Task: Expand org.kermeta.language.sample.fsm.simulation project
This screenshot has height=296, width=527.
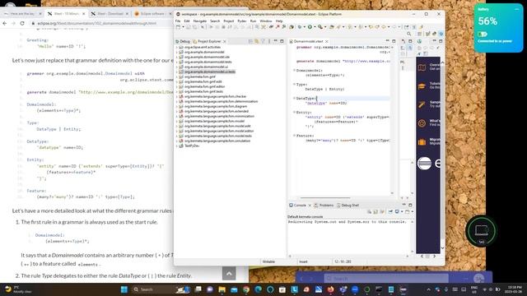Action: (177, 141)
